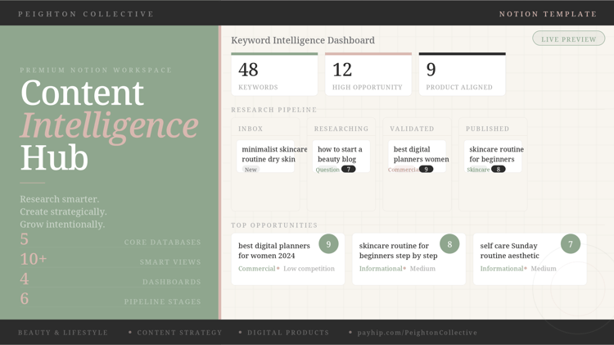Open the 'best digital planners women' pipeline card

point(417,157)
